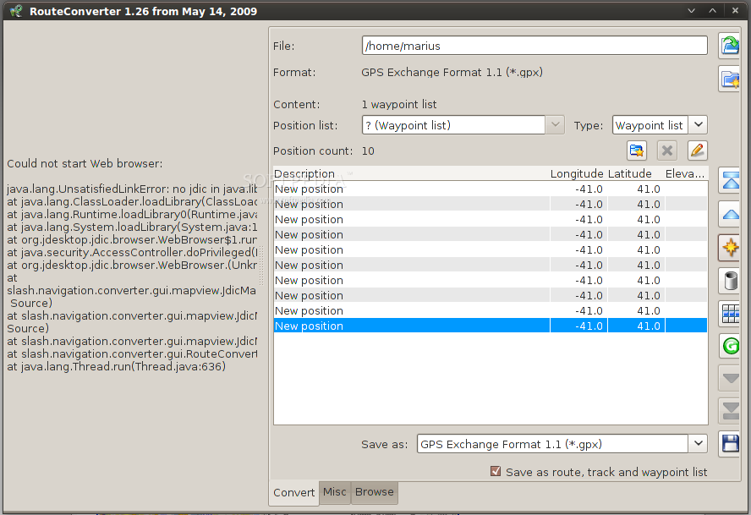Toggle Save as route, track and waypoint list
This screenshot has height=515, width=751.
496,471
